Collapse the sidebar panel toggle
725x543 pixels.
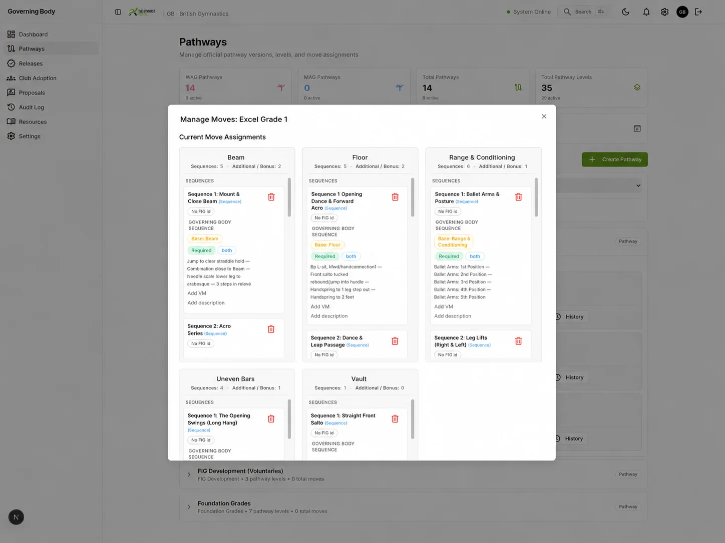118,12
